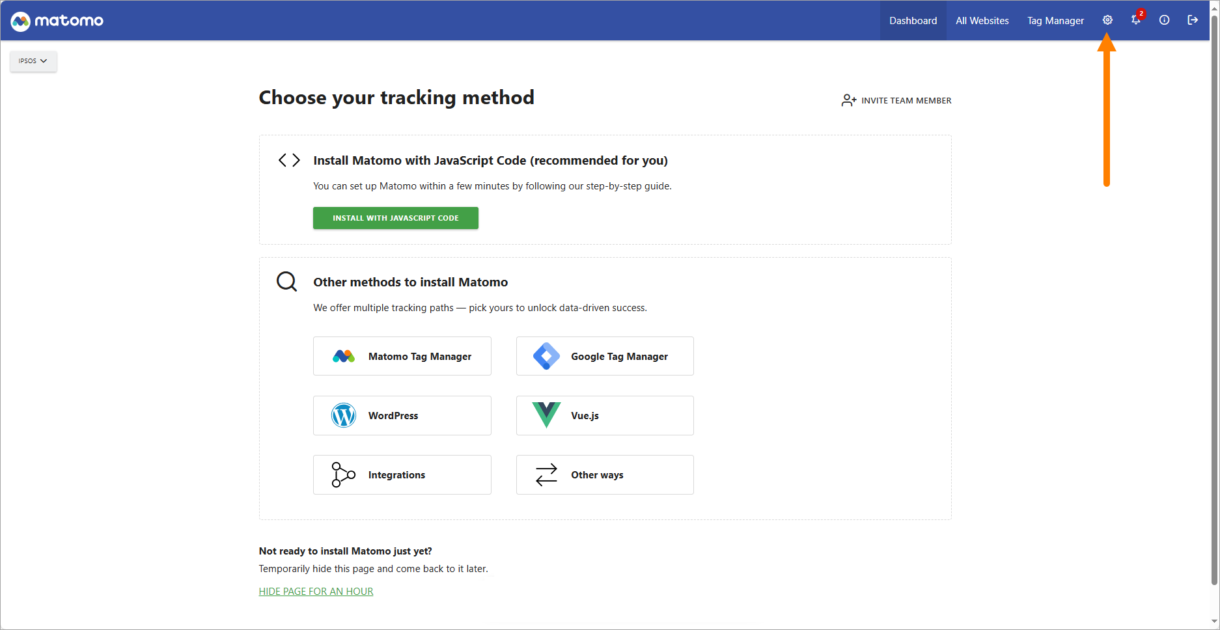
Task: Click the invite team member person icon
Action: 848,100
